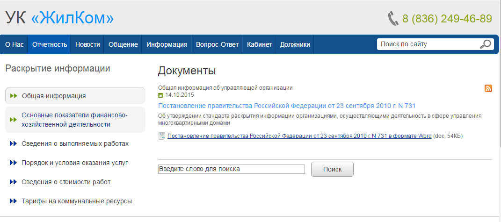Click the Поиск button
This screenshot has width=501, height=222.
tap(332, 169)
